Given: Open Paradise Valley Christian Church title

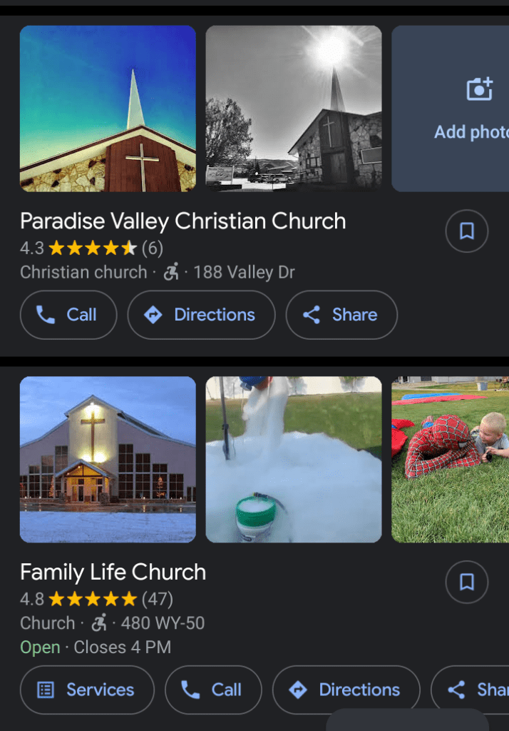Looking at the screenshot, I should tap(182, 221).
